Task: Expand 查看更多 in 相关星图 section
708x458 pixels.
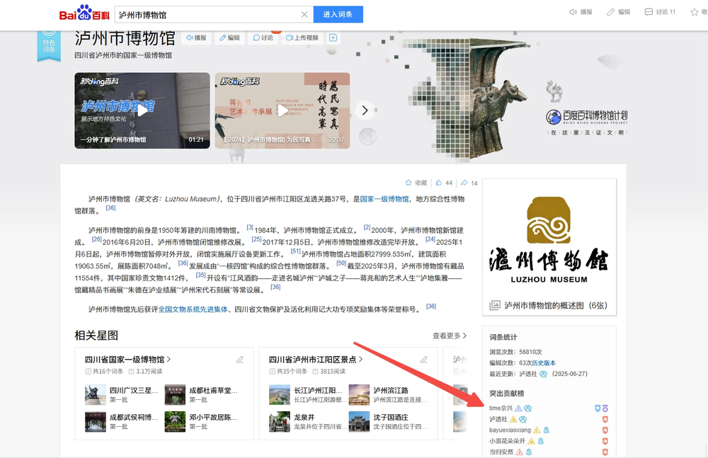Action: coord(450,336)
